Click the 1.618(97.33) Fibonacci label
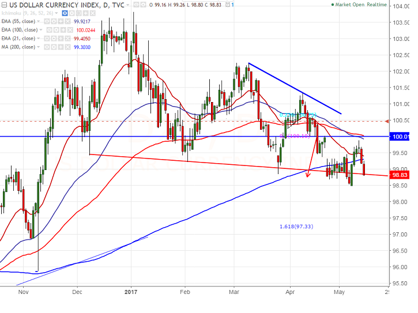Viewport: 418px width, 313px height. click(296, 227)
